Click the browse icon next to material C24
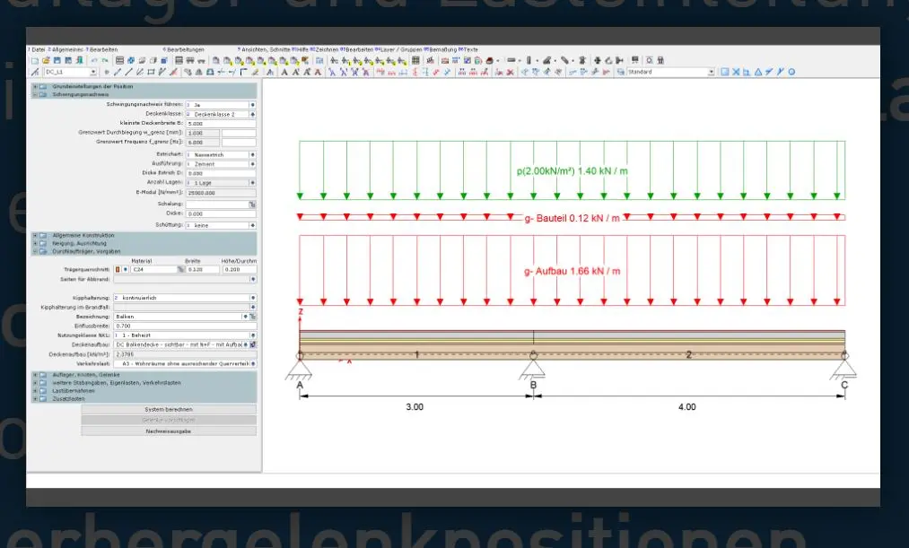909x548 pixels. [181, 269]
